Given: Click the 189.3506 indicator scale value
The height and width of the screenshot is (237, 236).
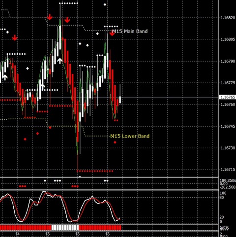Looking at the screenshot, I should click(228, 180).
